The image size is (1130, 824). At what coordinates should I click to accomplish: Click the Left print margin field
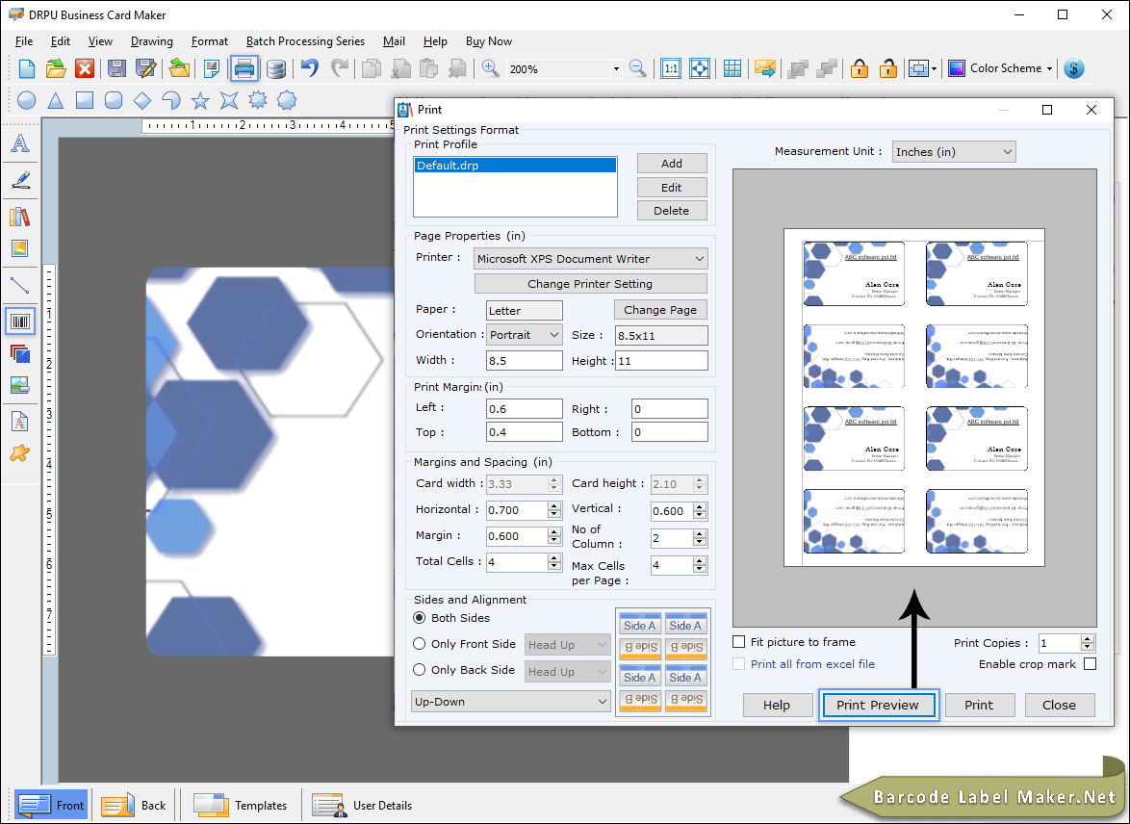pos(524,409)
